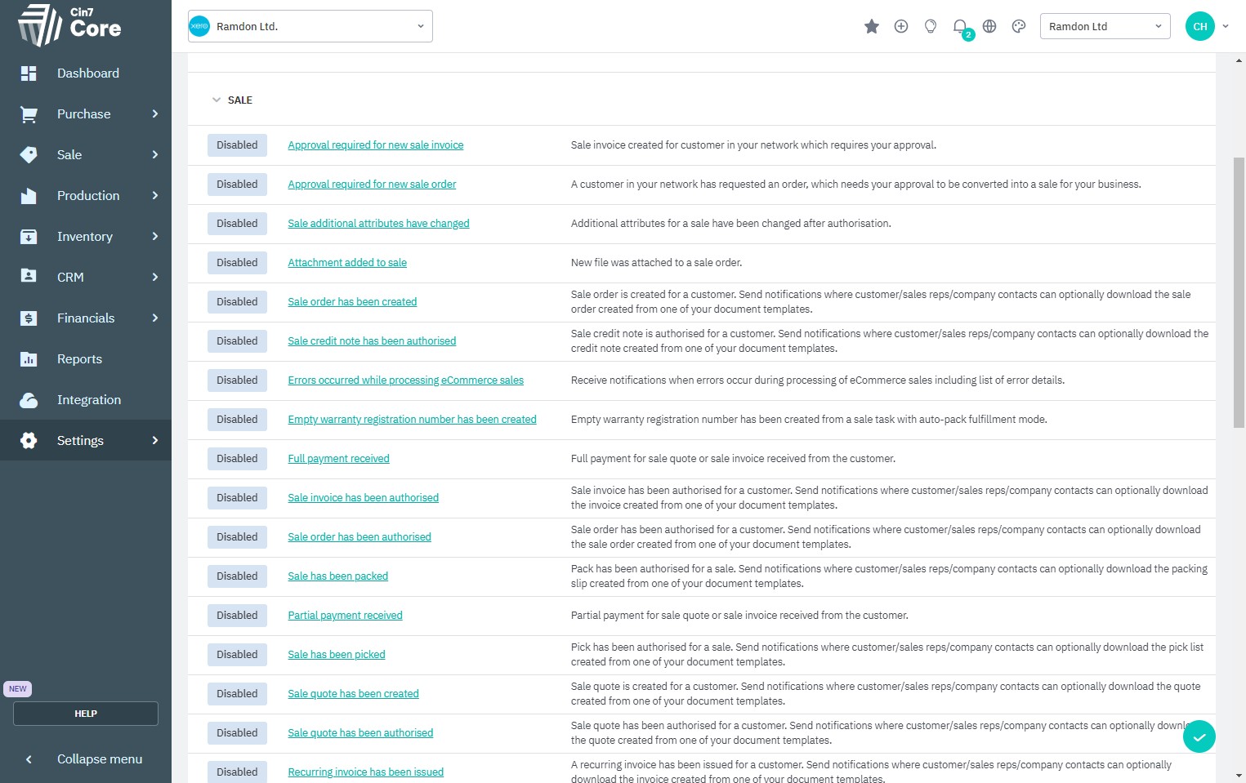Viewport: 1246px width, 783px height.
Task: Open the color palette theme icon
Action: tap(1019, 26)
